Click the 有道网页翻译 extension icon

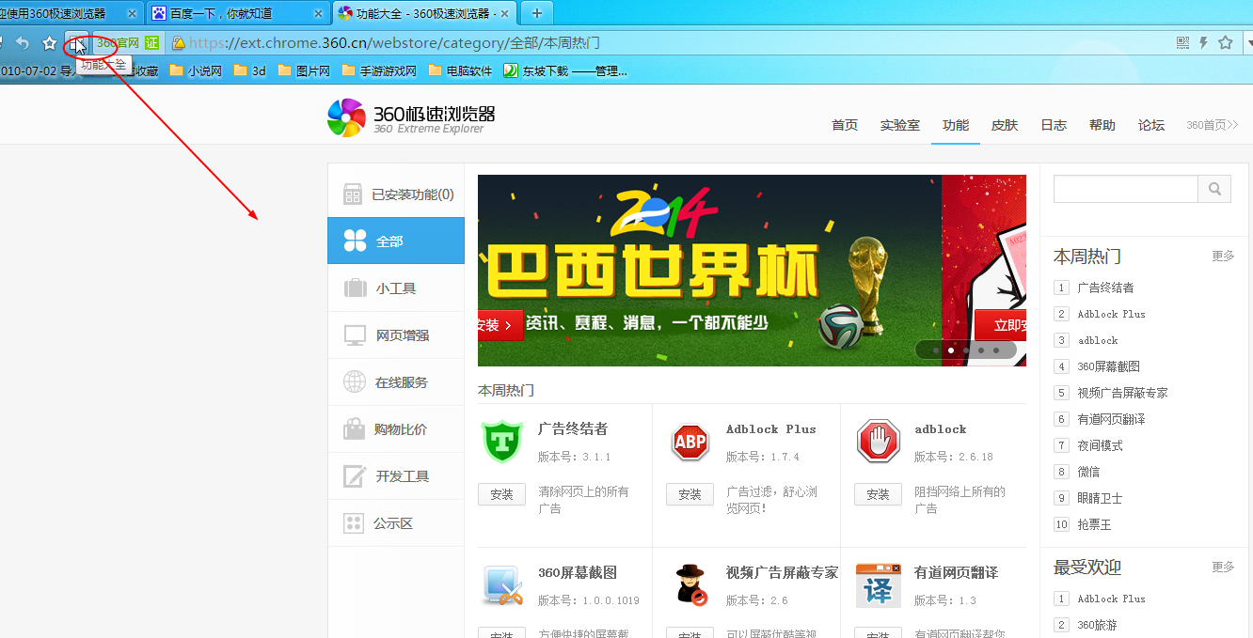click(879, 585)
